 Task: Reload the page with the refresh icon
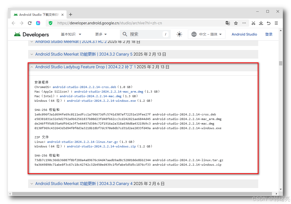30,23
